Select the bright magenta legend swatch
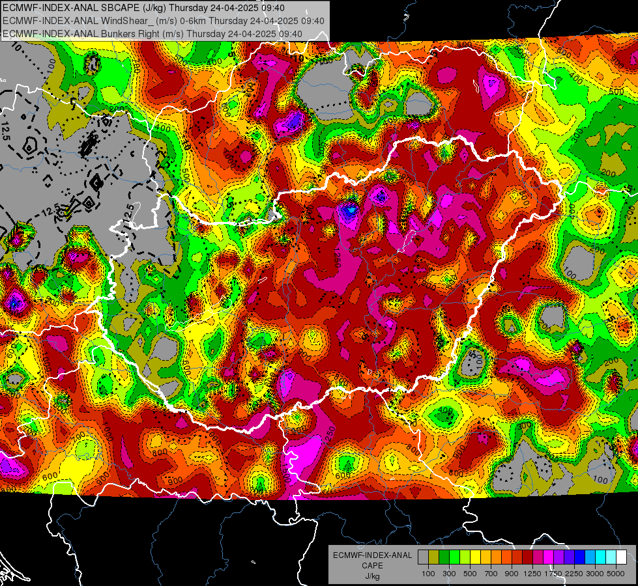 [x=549, y=557]
